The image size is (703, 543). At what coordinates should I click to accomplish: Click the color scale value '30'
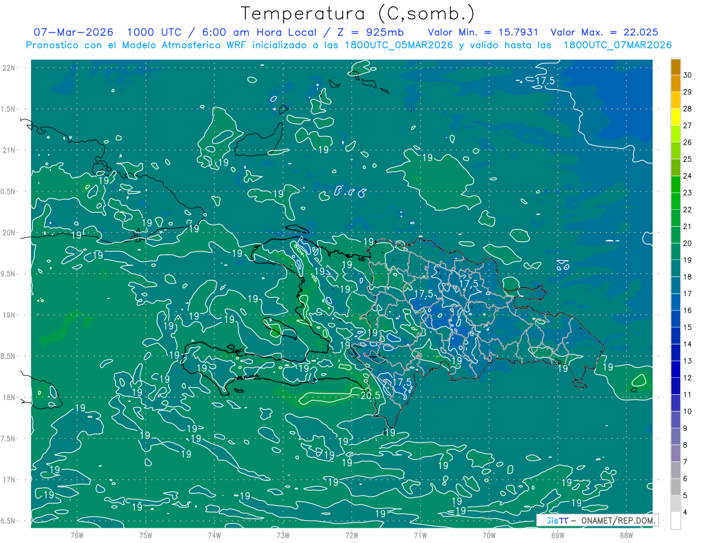(688, 75)
